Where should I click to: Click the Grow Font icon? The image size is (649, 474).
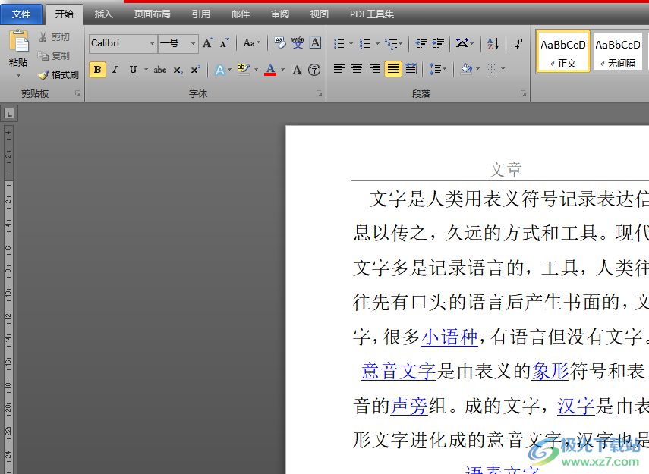tap(208, 43)
